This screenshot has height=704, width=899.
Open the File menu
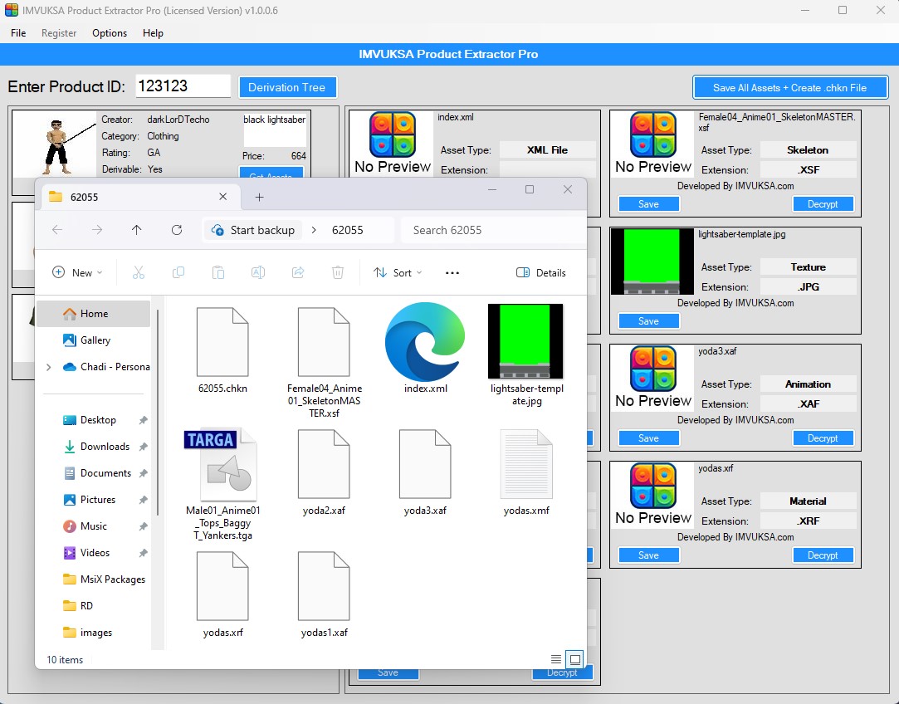[18, 32]
